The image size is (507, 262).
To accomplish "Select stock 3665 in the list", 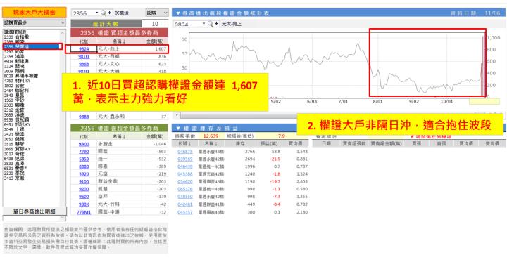I will coord(32,149).
